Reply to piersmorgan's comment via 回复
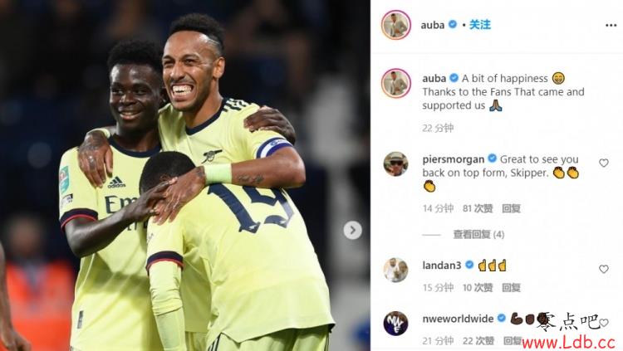This screenshot has width=623, height=351. (511, 208)
